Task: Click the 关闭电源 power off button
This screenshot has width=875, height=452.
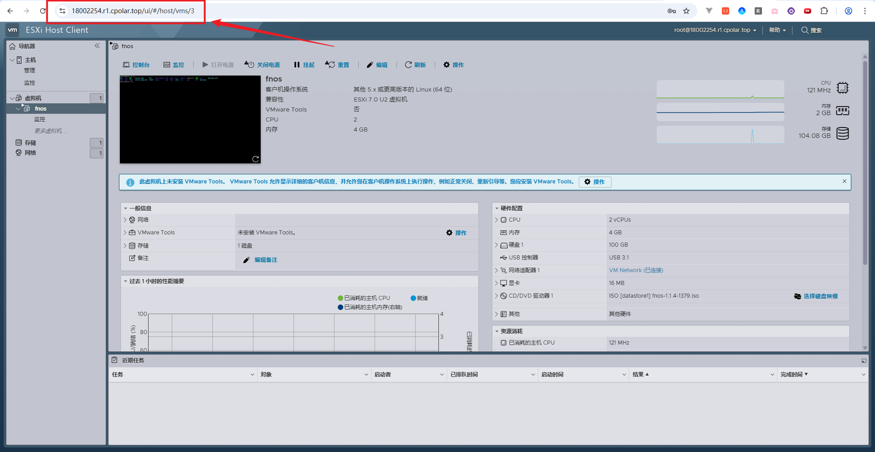Action: click(x=262, y=65)
